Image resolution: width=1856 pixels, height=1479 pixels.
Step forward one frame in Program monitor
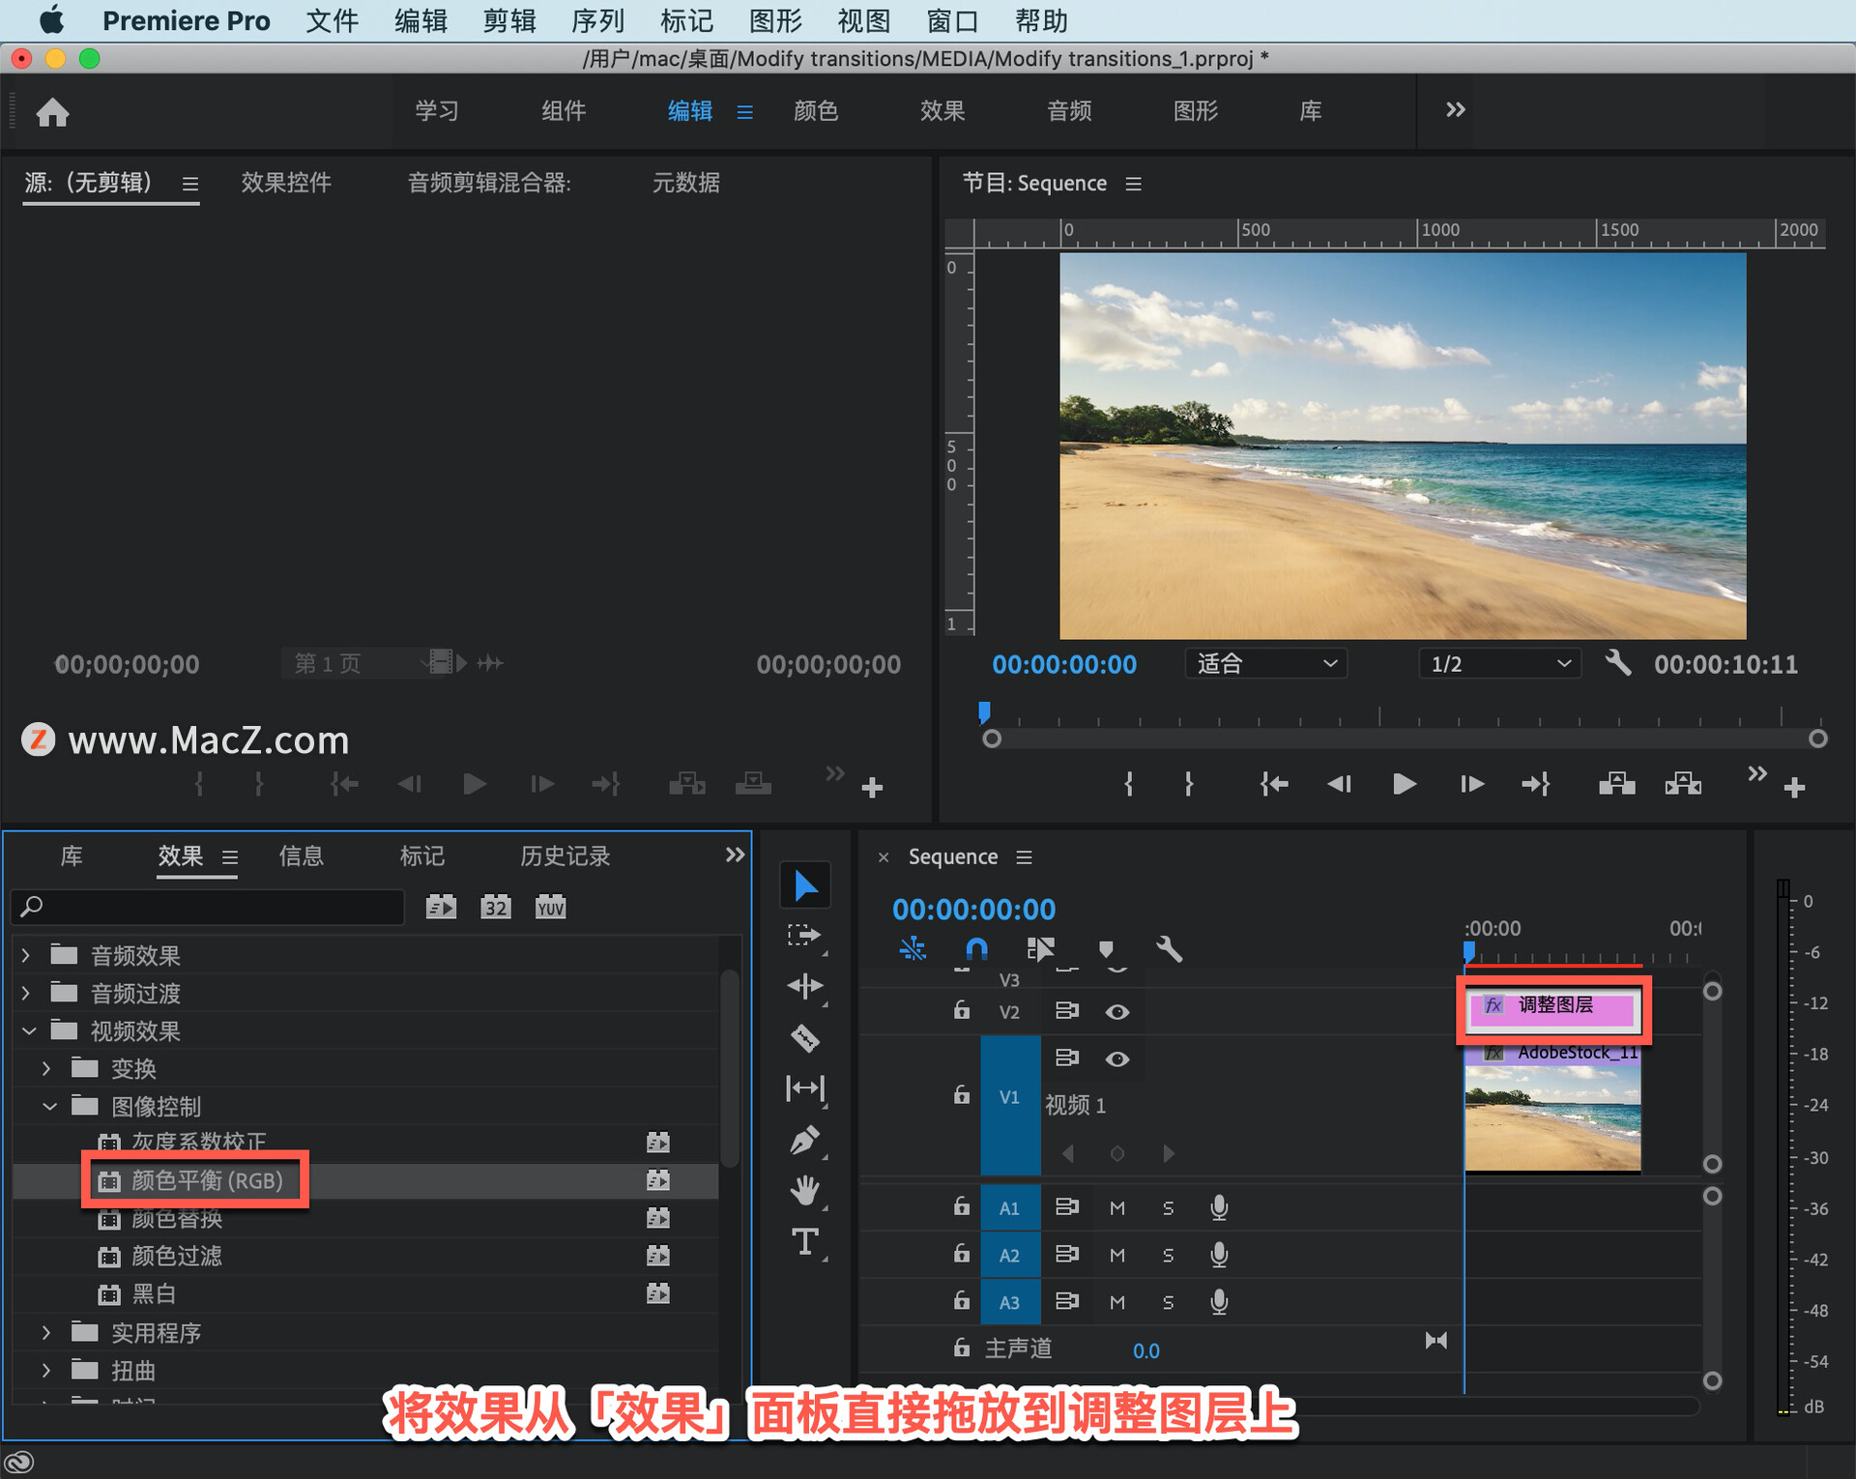tap(1471, 784)
